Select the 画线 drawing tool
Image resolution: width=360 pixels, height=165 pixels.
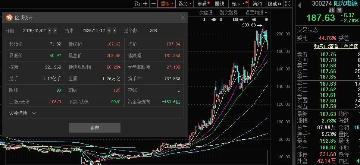(220, 4)
